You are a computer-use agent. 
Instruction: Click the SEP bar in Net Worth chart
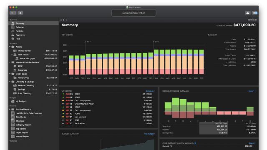point(202,62)
